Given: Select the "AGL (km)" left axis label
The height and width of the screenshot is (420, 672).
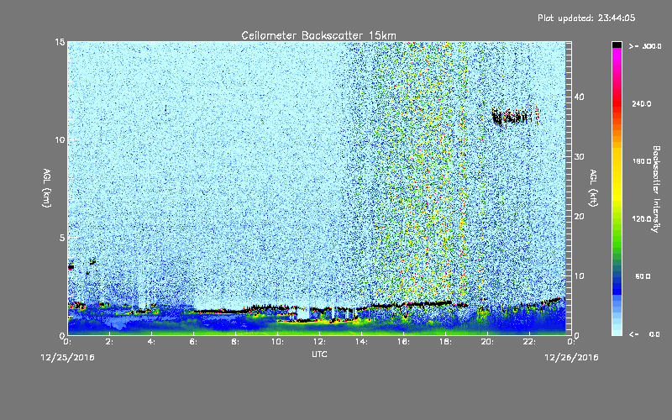Looking at the screenshot, I should [x=47, y=188].
